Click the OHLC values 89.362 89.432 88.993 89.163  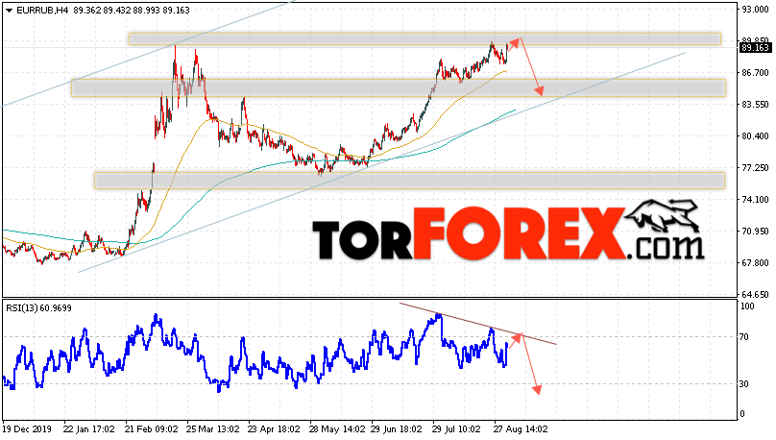tap(132, 11)
